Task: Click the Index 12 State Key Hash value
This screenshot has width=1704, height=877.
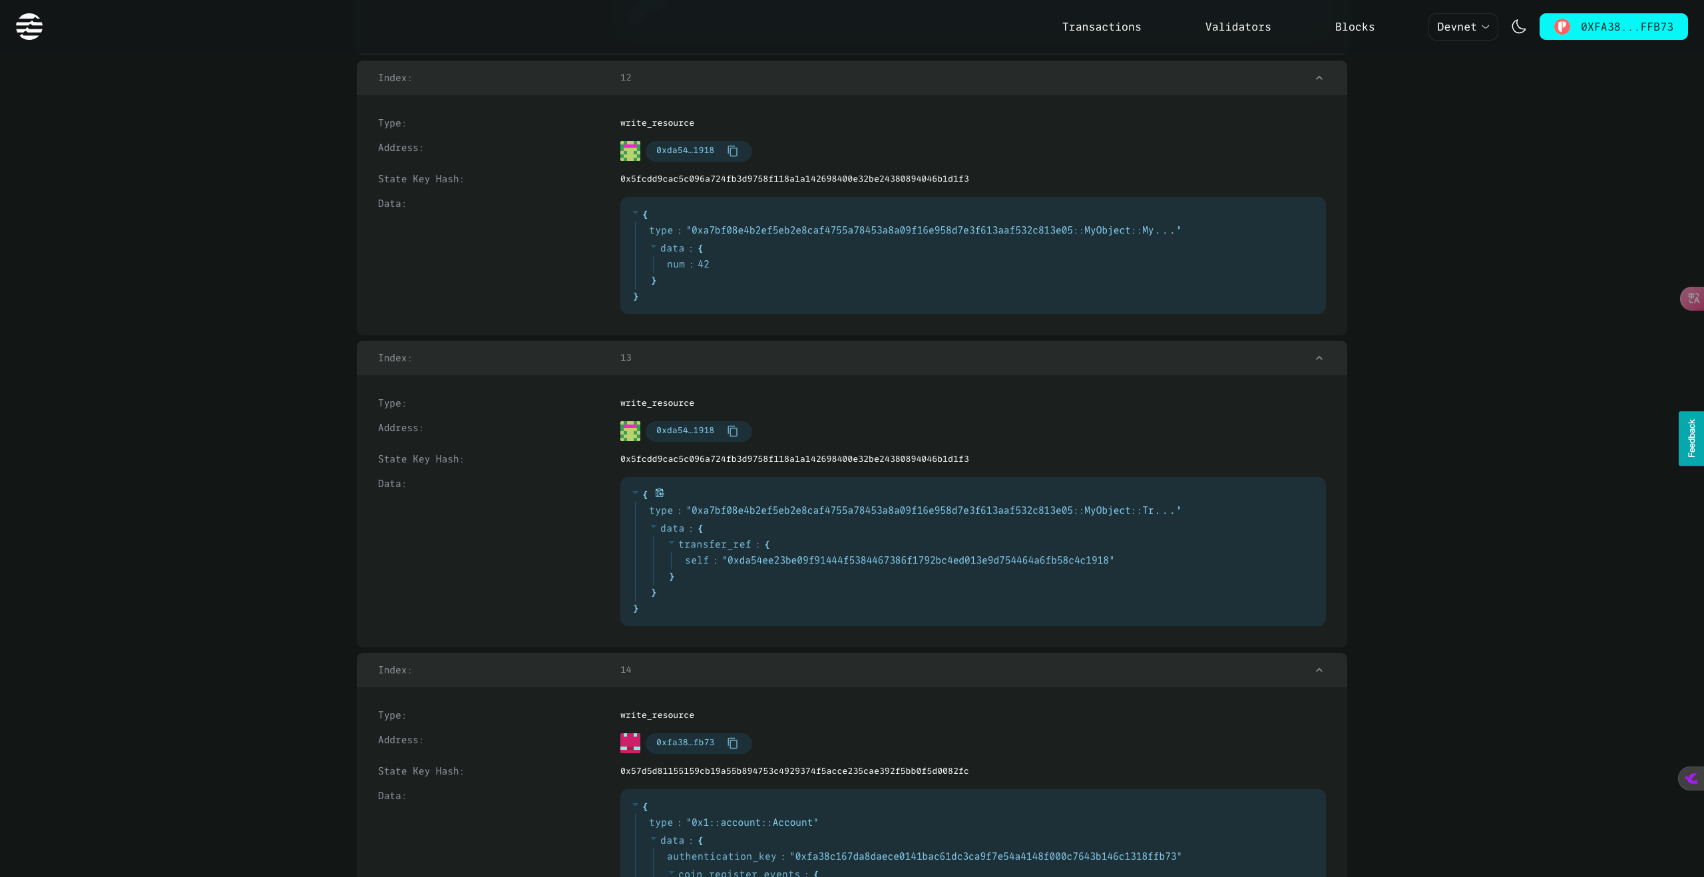Action: click(795, 179)
